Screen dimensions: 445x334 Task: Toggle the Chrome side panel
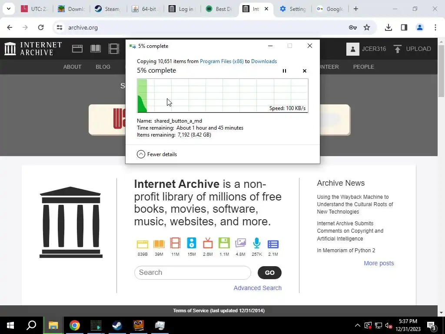point(404,27)
